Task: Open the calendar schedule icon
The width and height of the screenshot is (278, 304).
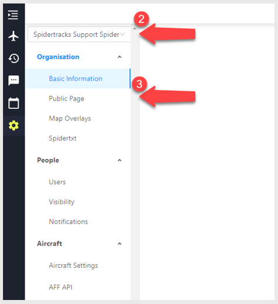Action: (13, 103)
